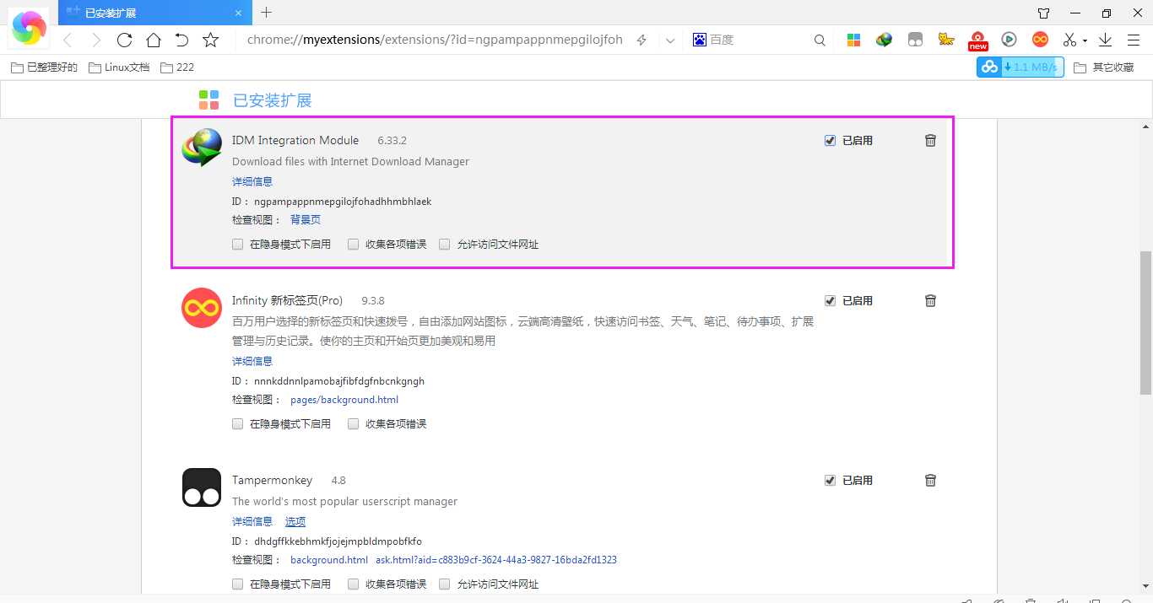Close the 已安装扩展 tab
1153x603 pixels.
tap(239, 13)
